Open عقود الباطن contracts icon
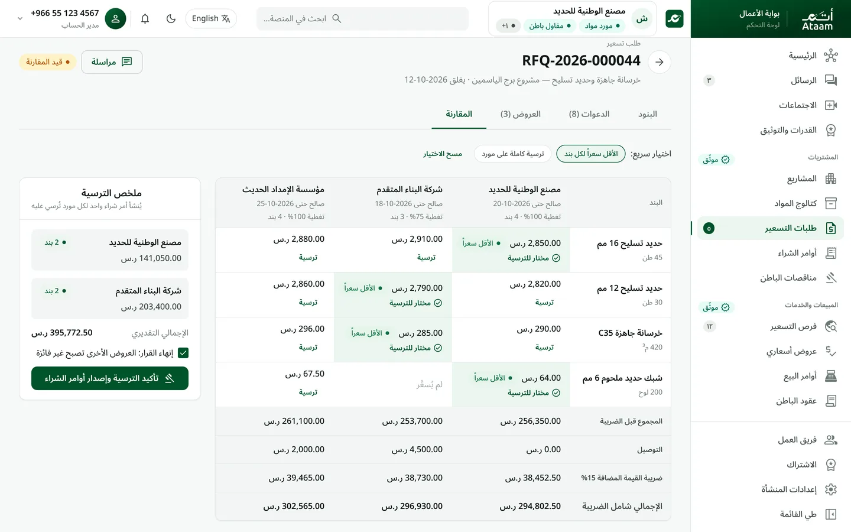 pyautogui.click(x=830, y=401)
